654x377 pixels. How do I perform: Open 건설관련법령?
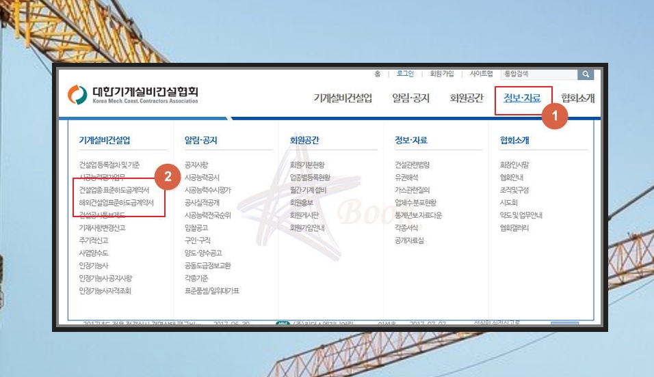point(413,165)
